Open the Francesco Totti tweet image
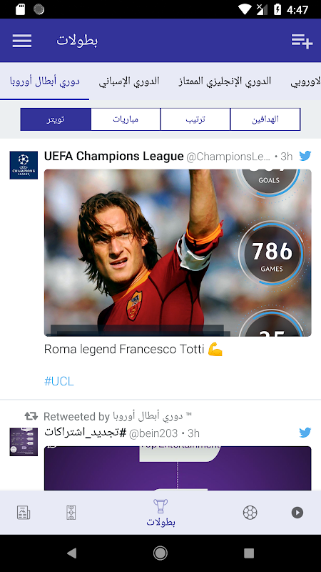 pos(178,253)
